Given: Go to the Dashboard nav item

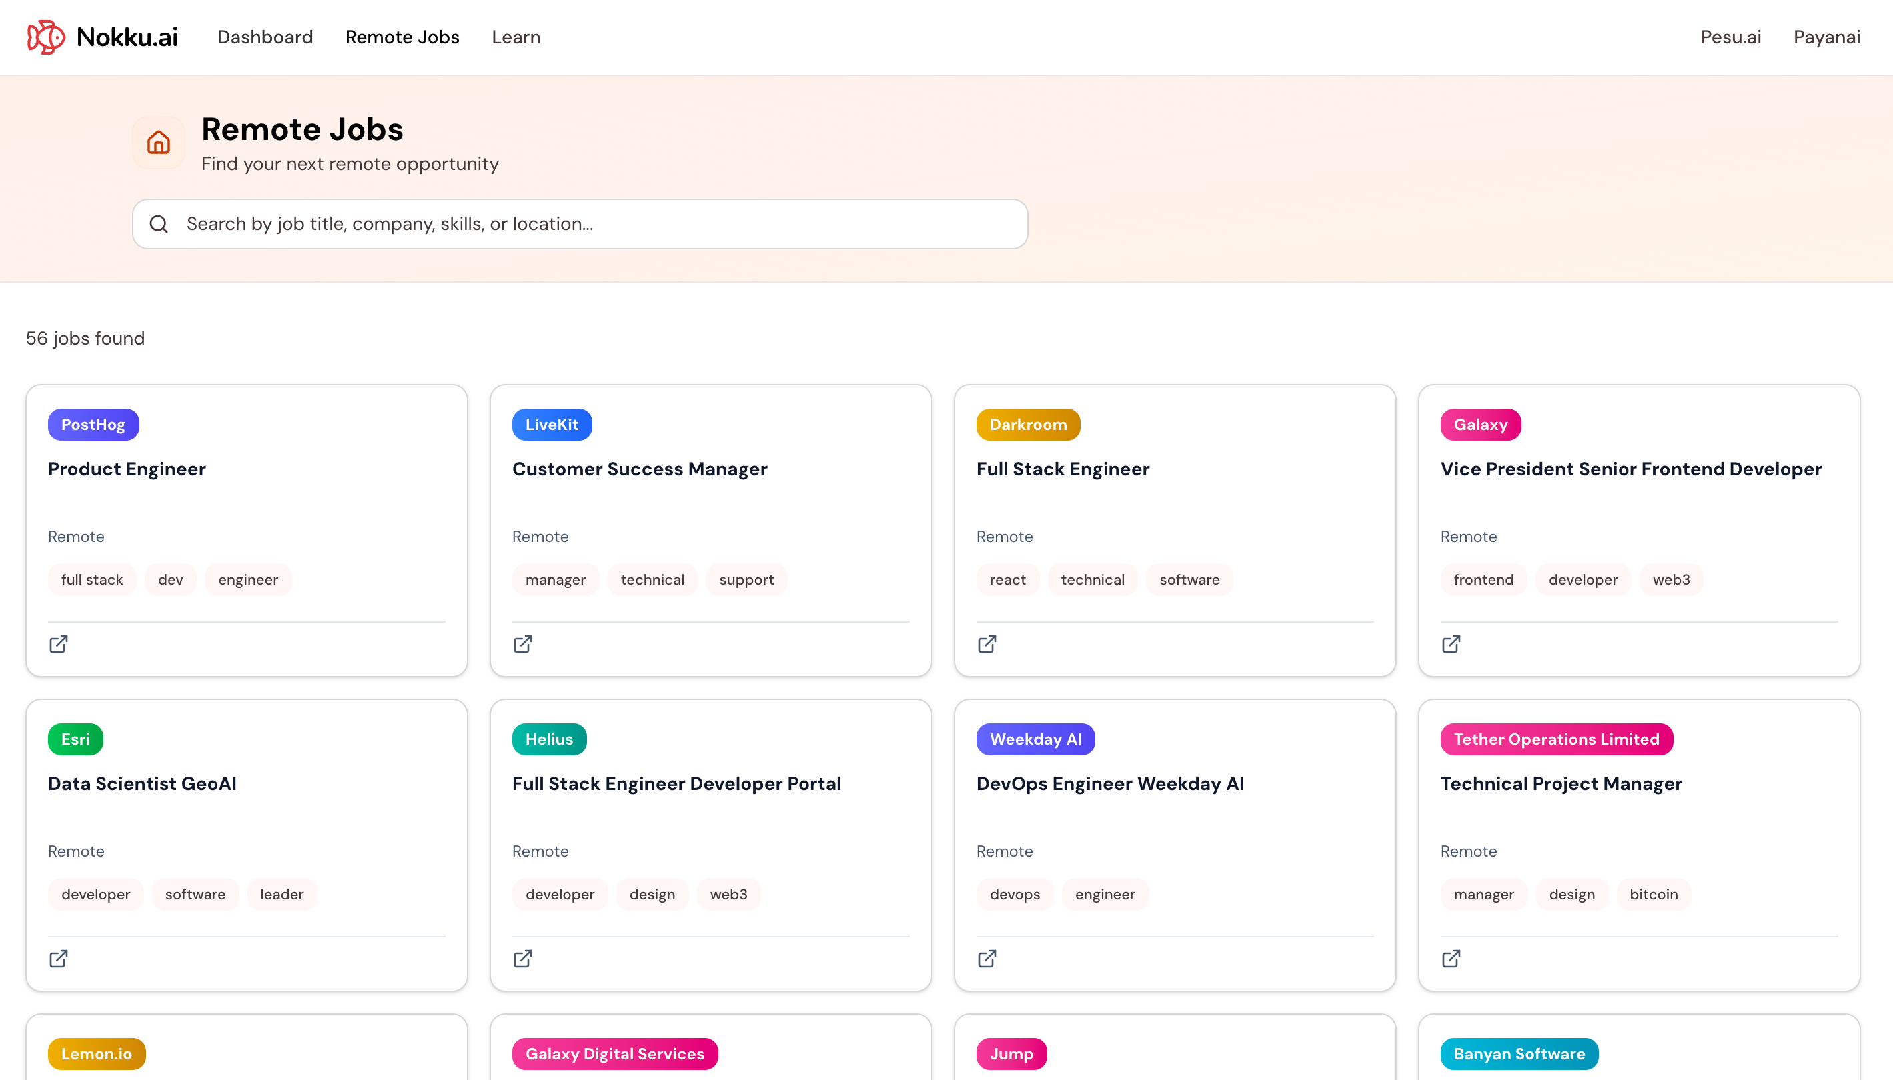Looking at the screenshot, I should 265,37.
